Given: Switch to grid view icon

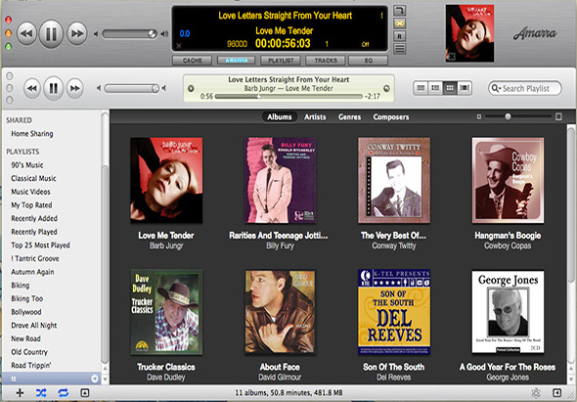Looking at the screenshot, I should [x=450, y=88].
